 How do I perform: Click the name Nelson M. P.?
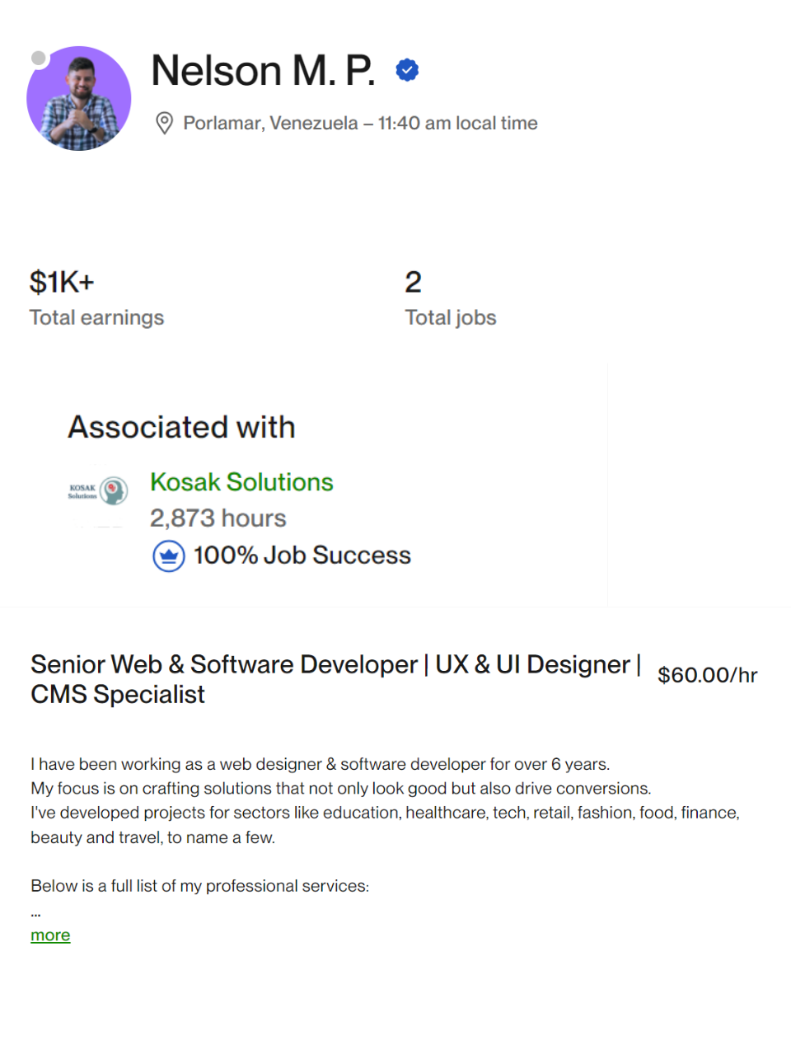tap(264, 71)
